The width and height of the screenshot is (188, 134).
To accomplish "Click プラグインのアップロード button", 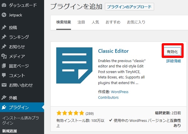I will [129, 7].
